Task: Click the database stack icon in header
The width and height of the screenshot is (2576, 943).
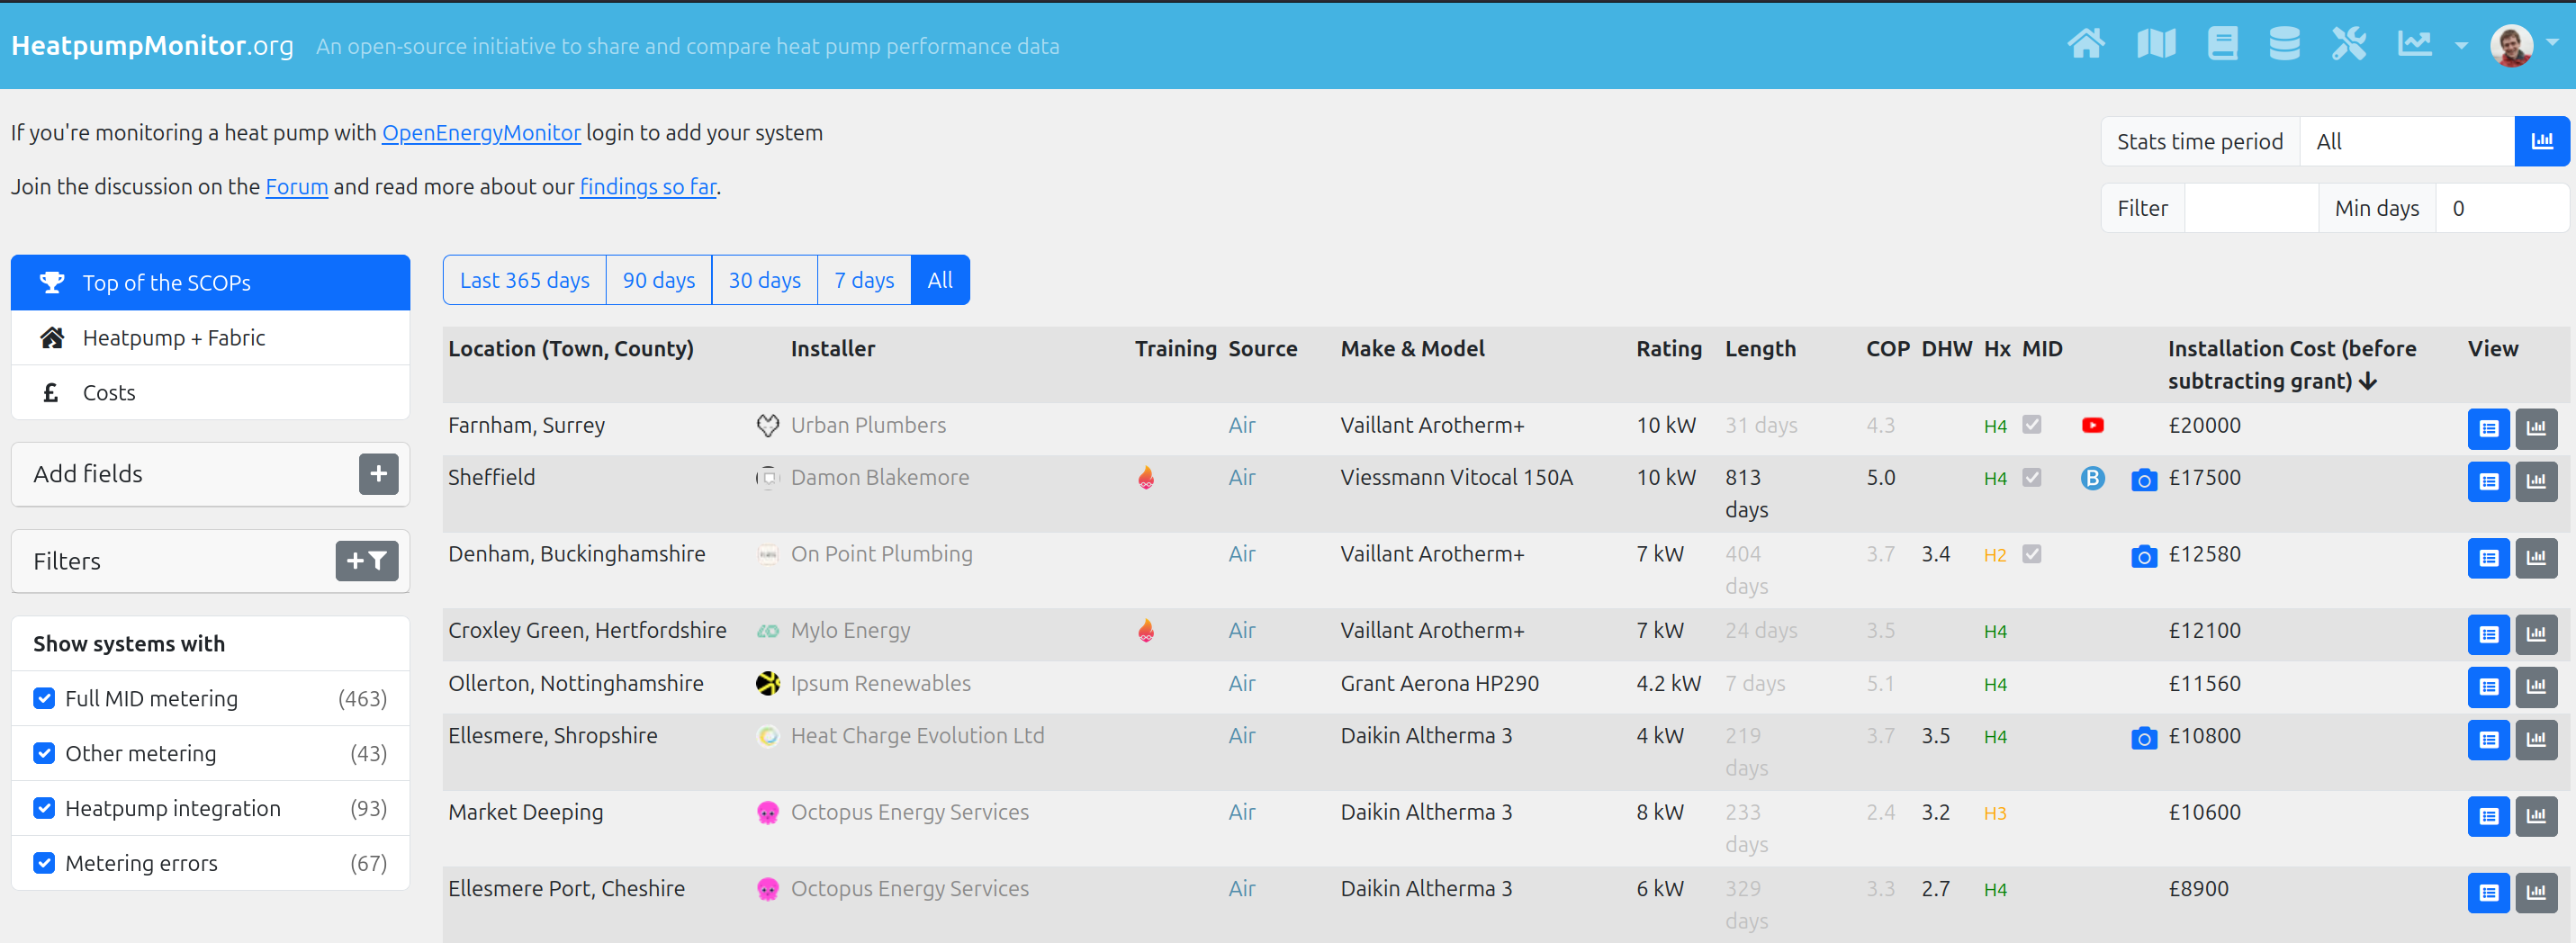Action: tap(2284, 45)
